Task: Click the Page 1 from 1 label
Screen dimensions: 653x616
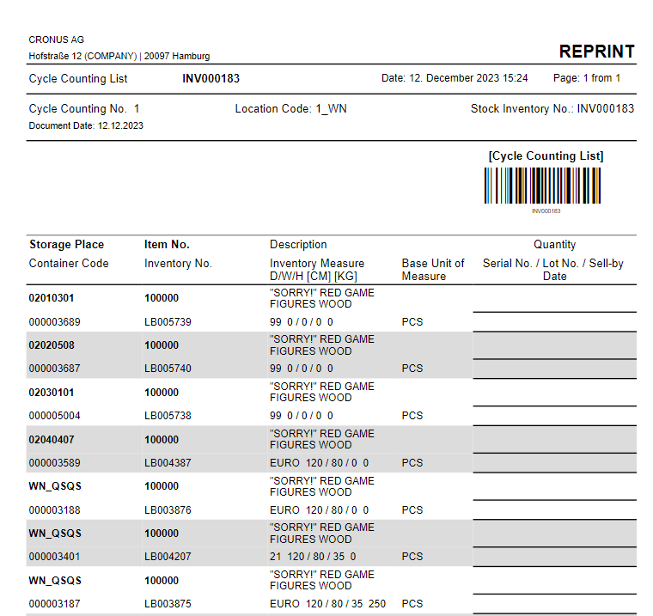Action: (586, 78)
